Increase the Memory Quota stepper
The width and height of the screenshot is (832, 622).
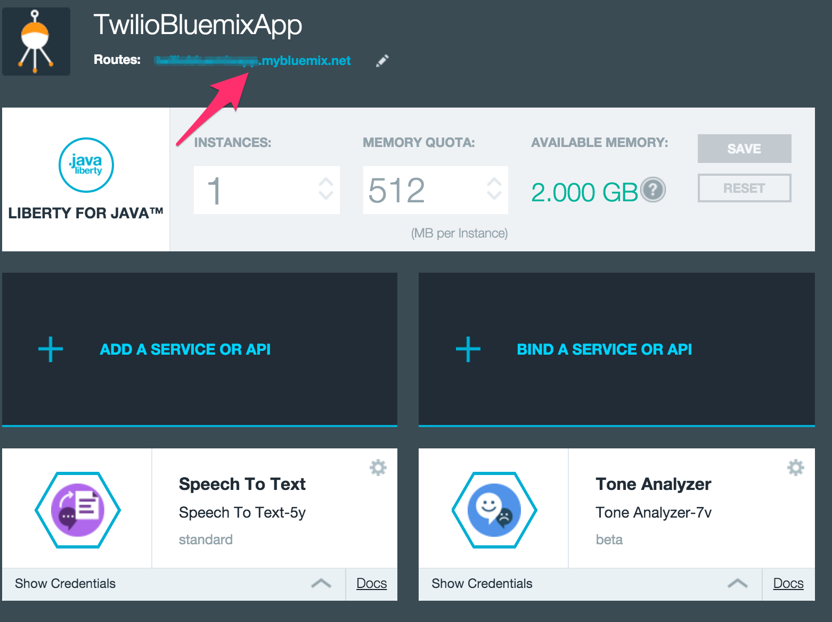(x=494, y=182)
